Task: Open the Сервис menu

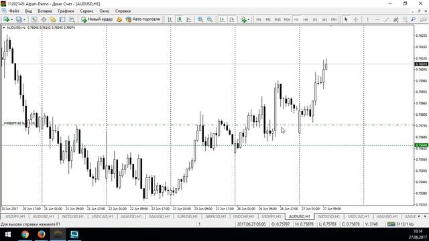Action: (86, 11)
